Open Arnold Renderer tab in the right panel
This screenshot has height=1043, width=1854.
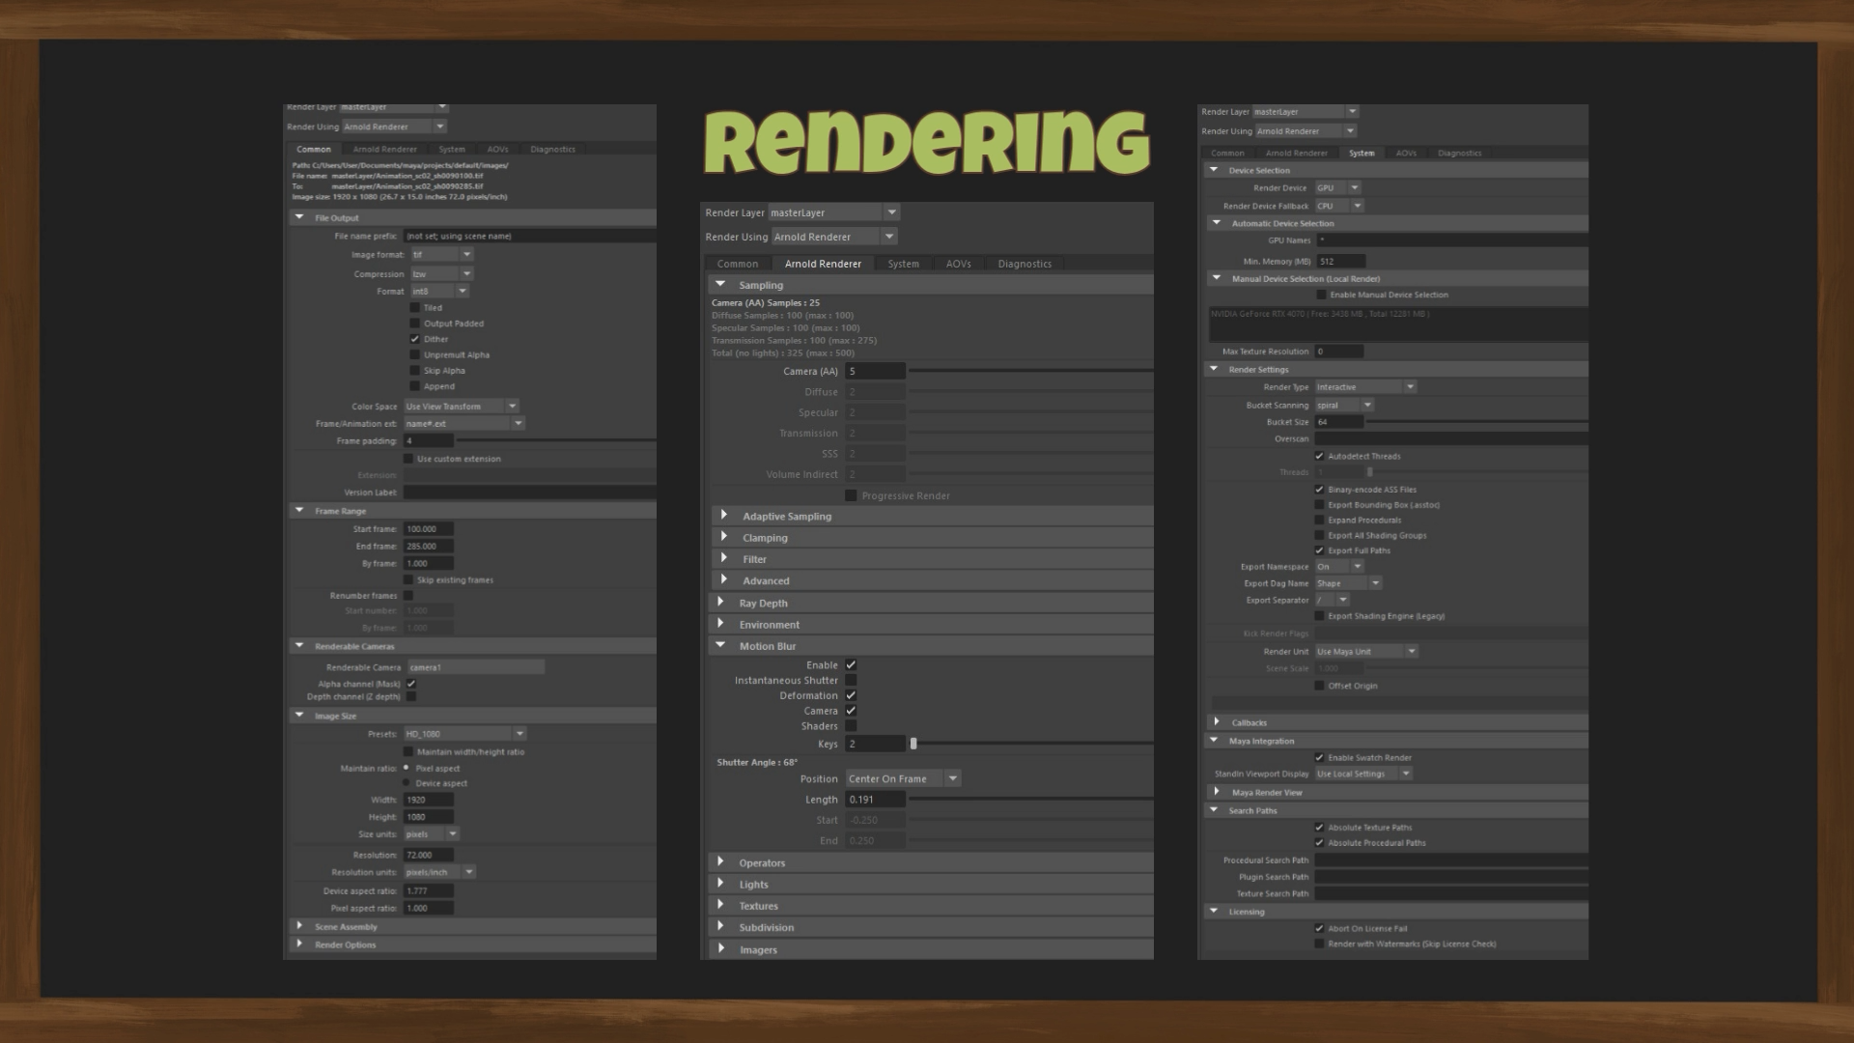1297,154
